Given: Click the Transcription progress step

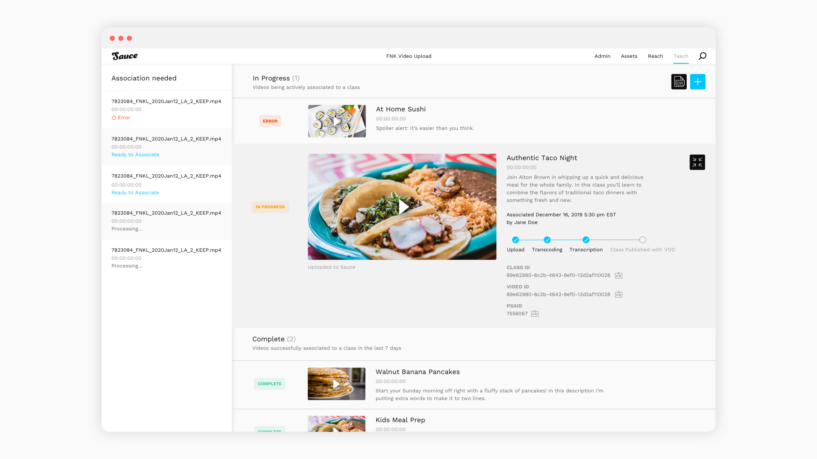Looking at the screenshot, I should pos(586,240).
